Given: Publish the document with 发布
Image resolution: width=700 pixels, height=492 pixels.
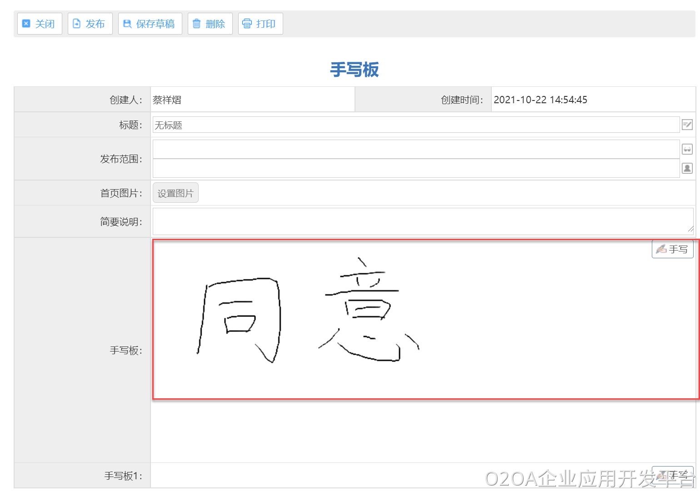Looking at the screenshot, I should 90,24.
